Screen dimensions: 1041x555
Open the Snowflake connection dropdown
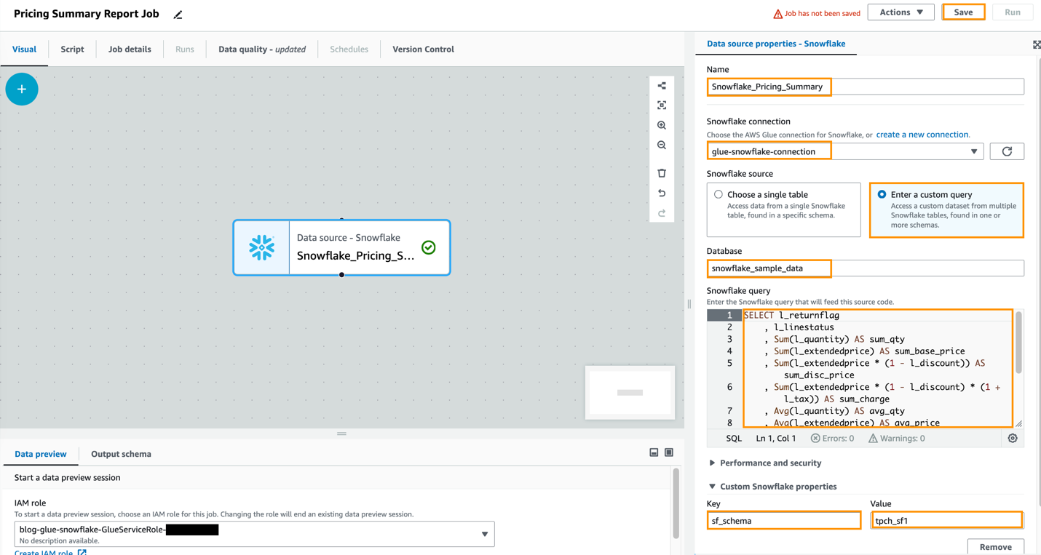click(x=845, y=151)
